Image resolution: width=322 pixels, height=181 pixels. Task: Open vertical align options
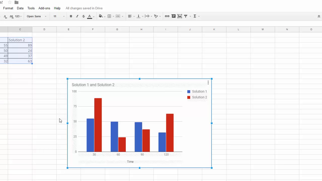pyautogui.click(x=138, y=16)
